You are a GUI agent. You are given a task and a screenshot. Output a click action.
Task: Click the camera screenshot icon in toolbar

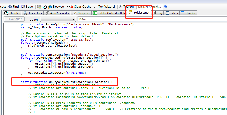click(x=39, y=7)
